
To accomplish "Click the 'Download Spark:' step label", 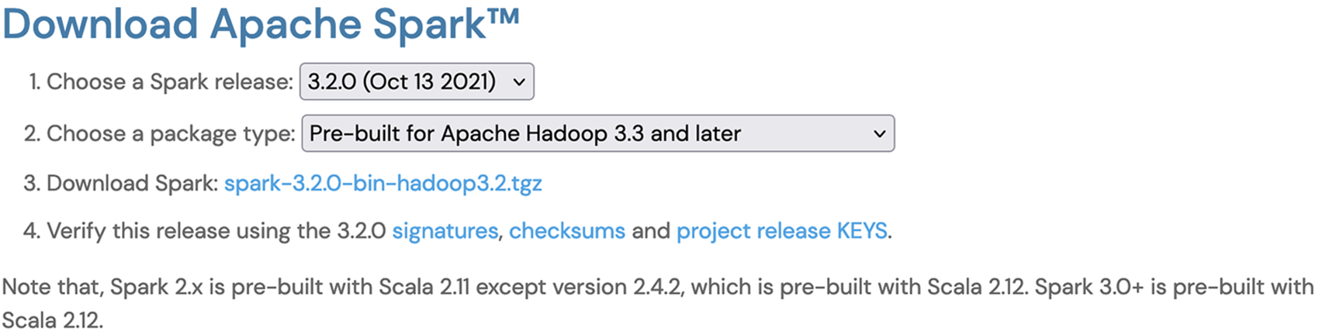I will coord(132,184).
